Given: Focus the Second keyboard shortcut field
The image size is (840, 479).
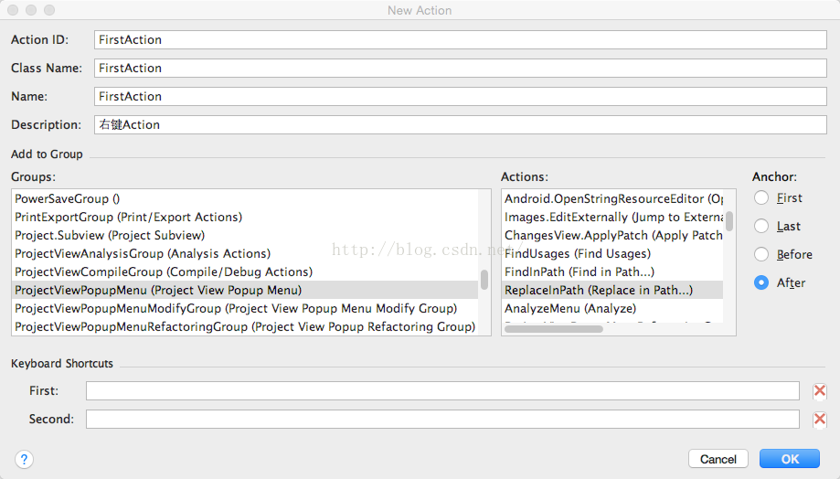Looking at the screenshot, I should [442, 419].
